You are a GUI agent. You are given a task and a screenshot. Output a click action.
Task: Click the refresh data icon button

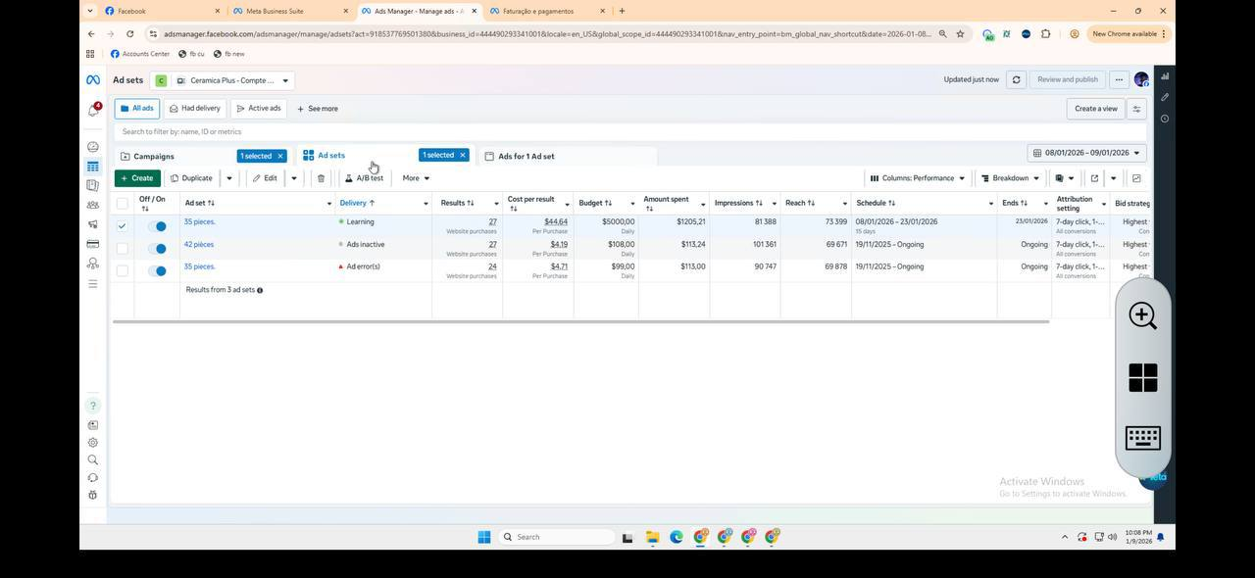[1017, 79]
